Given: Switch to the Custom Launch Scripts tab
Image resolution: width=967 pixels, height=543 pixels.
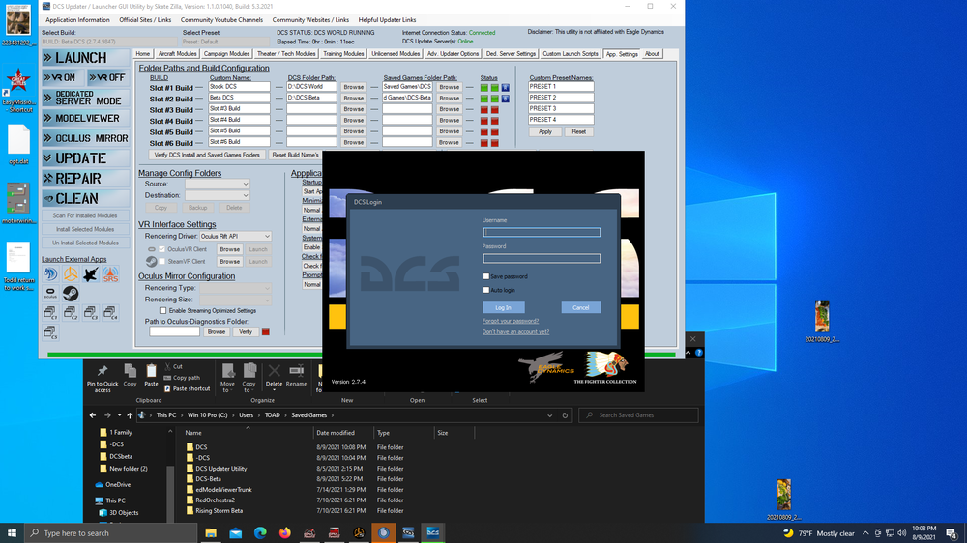Looking at the screenshot, I should (x=570, y=53).
